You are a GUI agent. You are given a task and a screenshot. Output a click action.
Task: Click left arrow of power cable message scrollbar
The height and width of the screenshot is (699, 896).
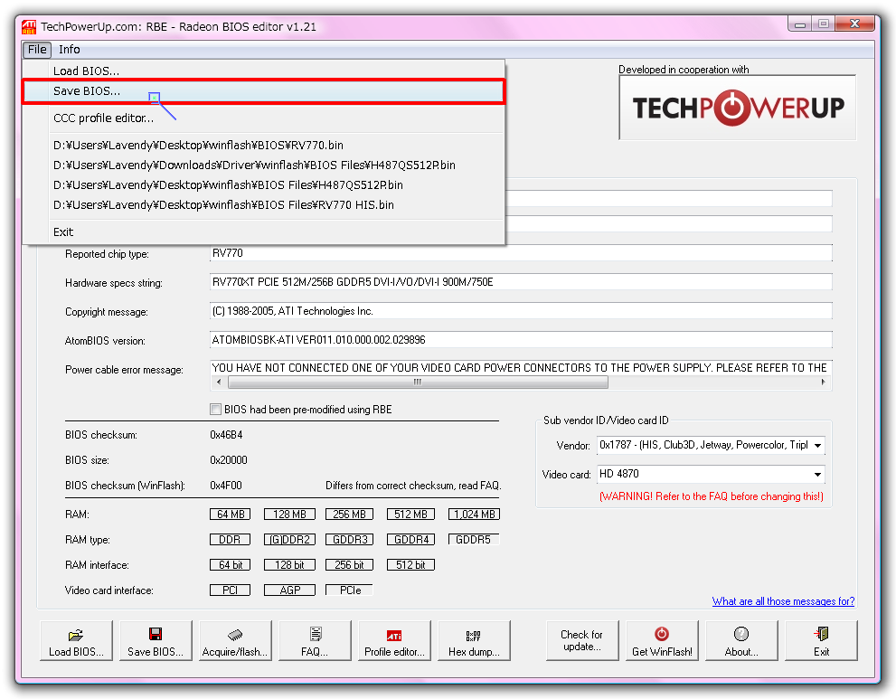pyautogui.click(x=218, y=382)
